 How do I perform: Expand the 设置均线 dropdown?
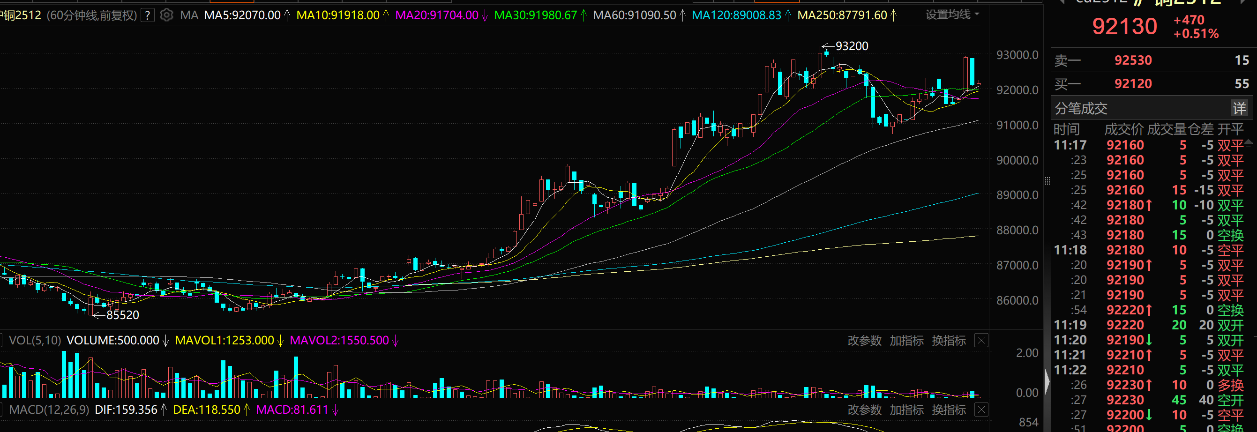tap(952, 15)
